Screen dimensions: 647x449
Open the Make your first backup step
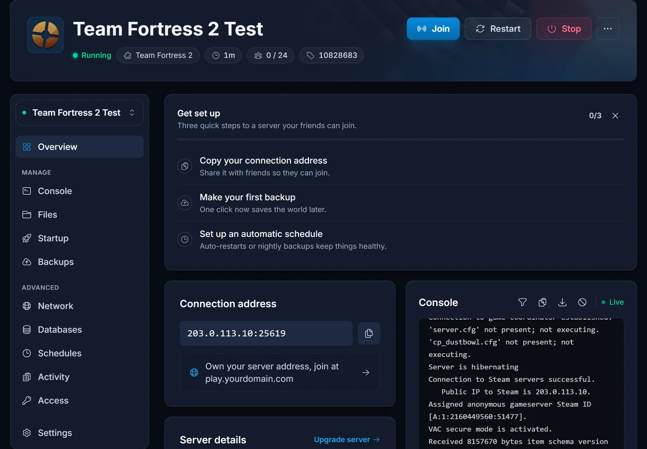[400, 203]
